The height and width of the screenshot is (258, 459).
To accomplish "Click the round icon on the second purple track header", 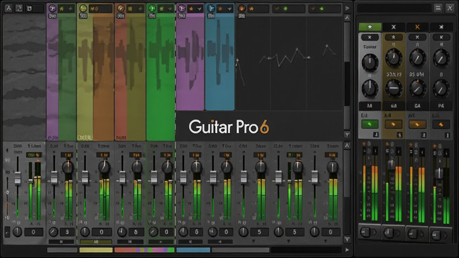I will pos(182,9).
